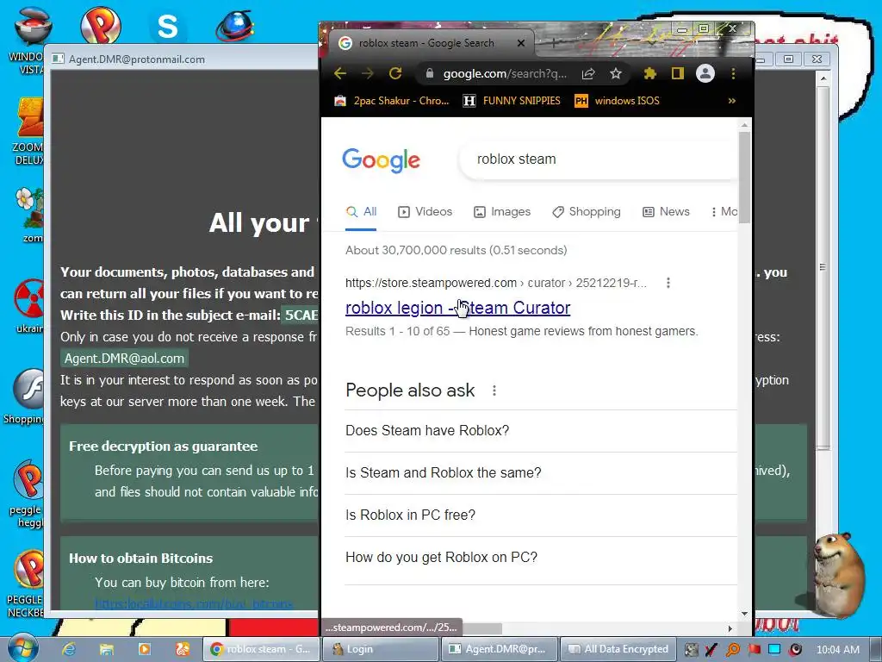The width and height of the screenshot is (882, 662).
Task: Click the Google logo
Action: coord(382,159)
